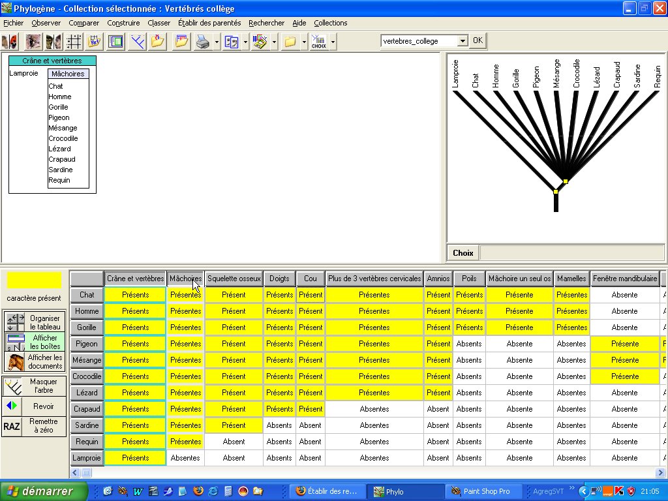Image resolution: width=668 pixels, height=501 pixels.
Task: Click the yellow caractère présent color swatch
Action: (34, 281)
